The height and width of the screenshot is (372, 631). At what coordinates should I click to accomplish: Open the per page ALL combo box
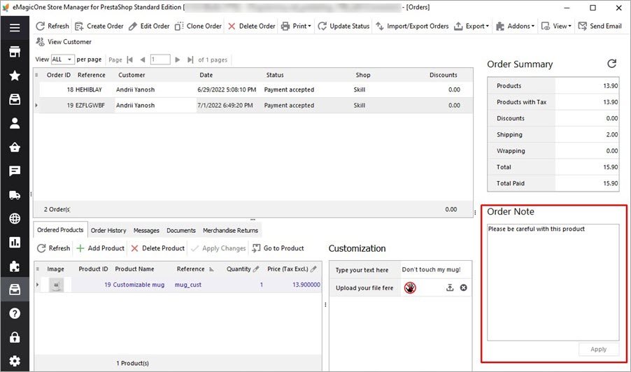pos(63,59)
